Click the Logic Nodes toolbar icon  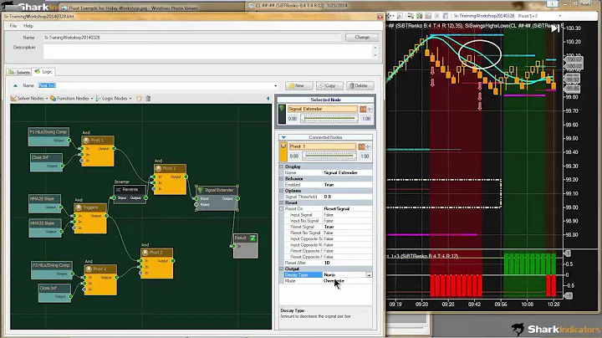99,99
